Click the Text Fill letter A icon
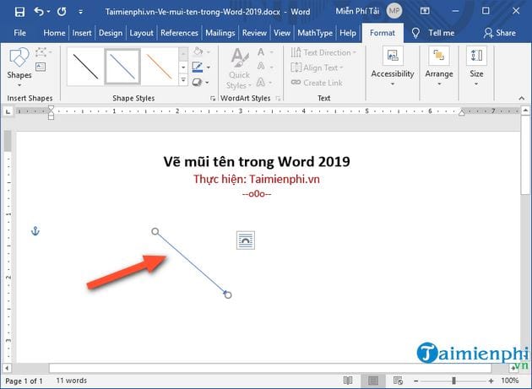Image resolution: width=532 pixels, height=389 pixels. tap(261, 51)
